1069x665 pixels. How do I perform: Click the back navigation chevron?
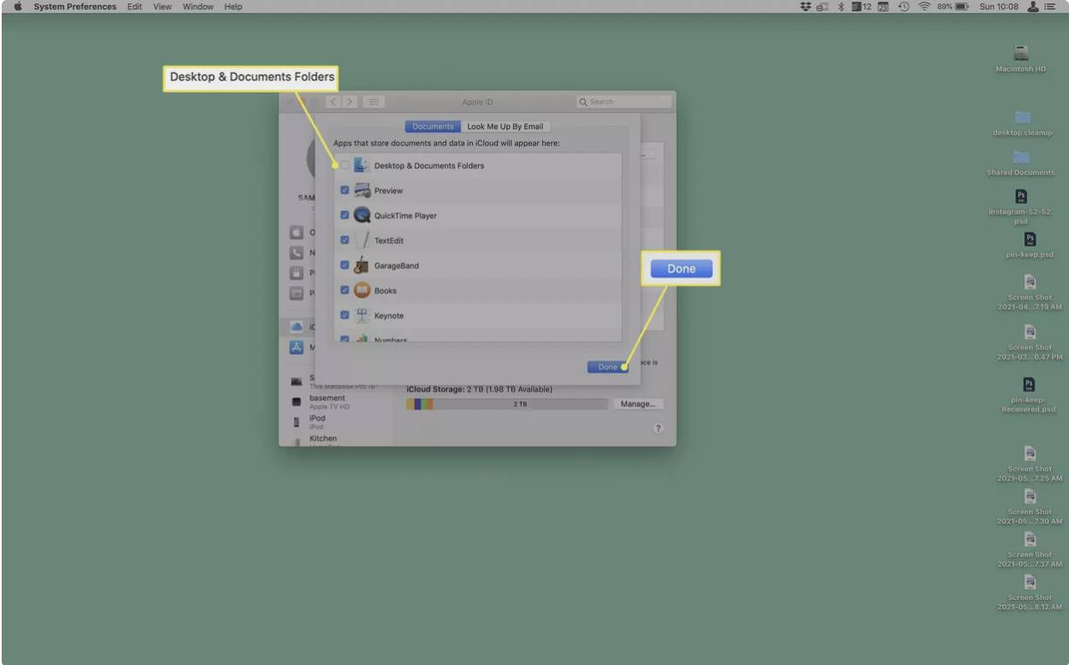point(332,102)
